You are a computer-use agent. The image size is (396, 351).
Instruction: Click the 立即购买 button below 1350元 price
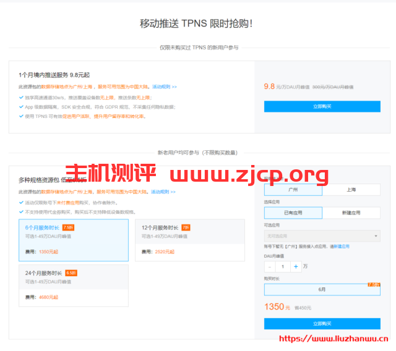322,324
